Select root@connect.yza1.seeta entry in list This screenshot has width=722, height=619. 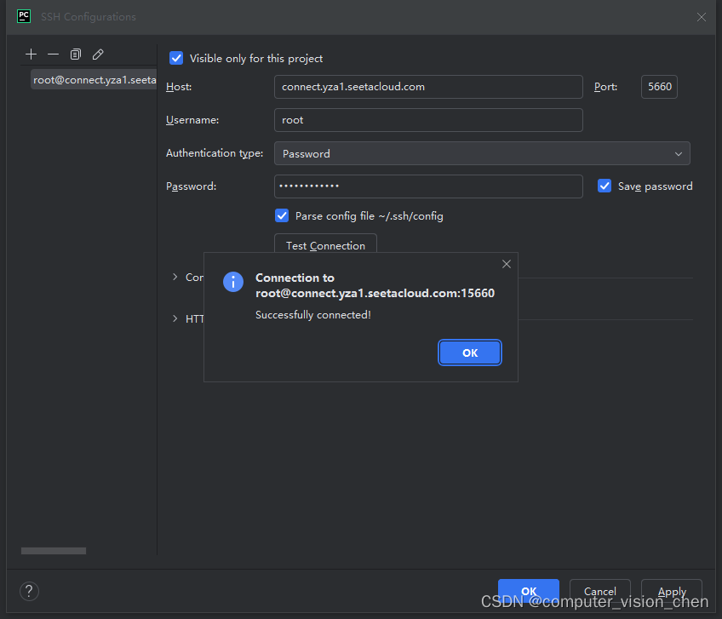94,80
